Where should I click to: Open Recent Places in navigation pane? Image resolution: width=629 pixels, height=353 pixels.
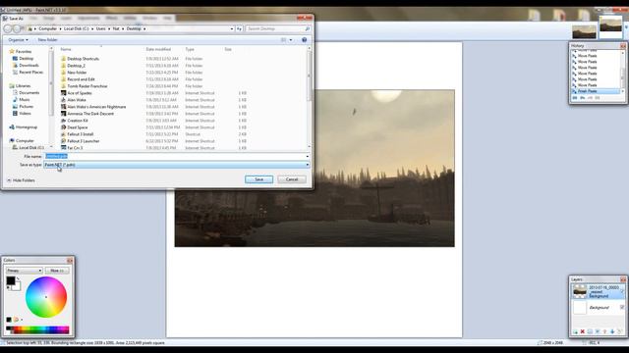(x=30, y=72)
